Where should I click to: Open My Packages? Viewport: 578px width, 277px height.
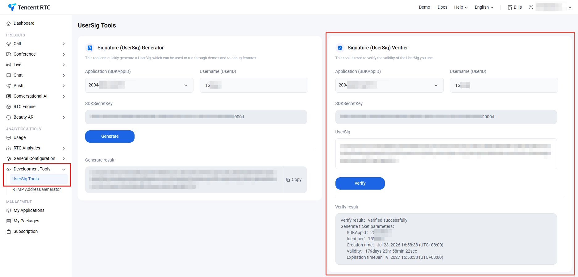click(26, 221)
